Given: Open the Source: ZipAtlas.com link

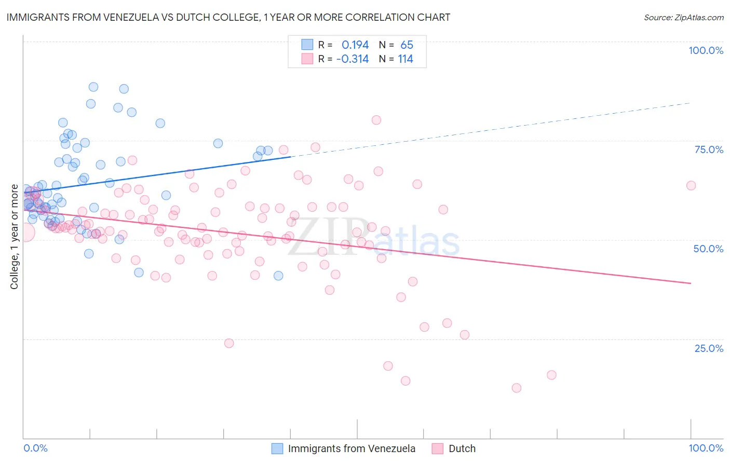Looking at the screenshot, I should pos(684,17).
